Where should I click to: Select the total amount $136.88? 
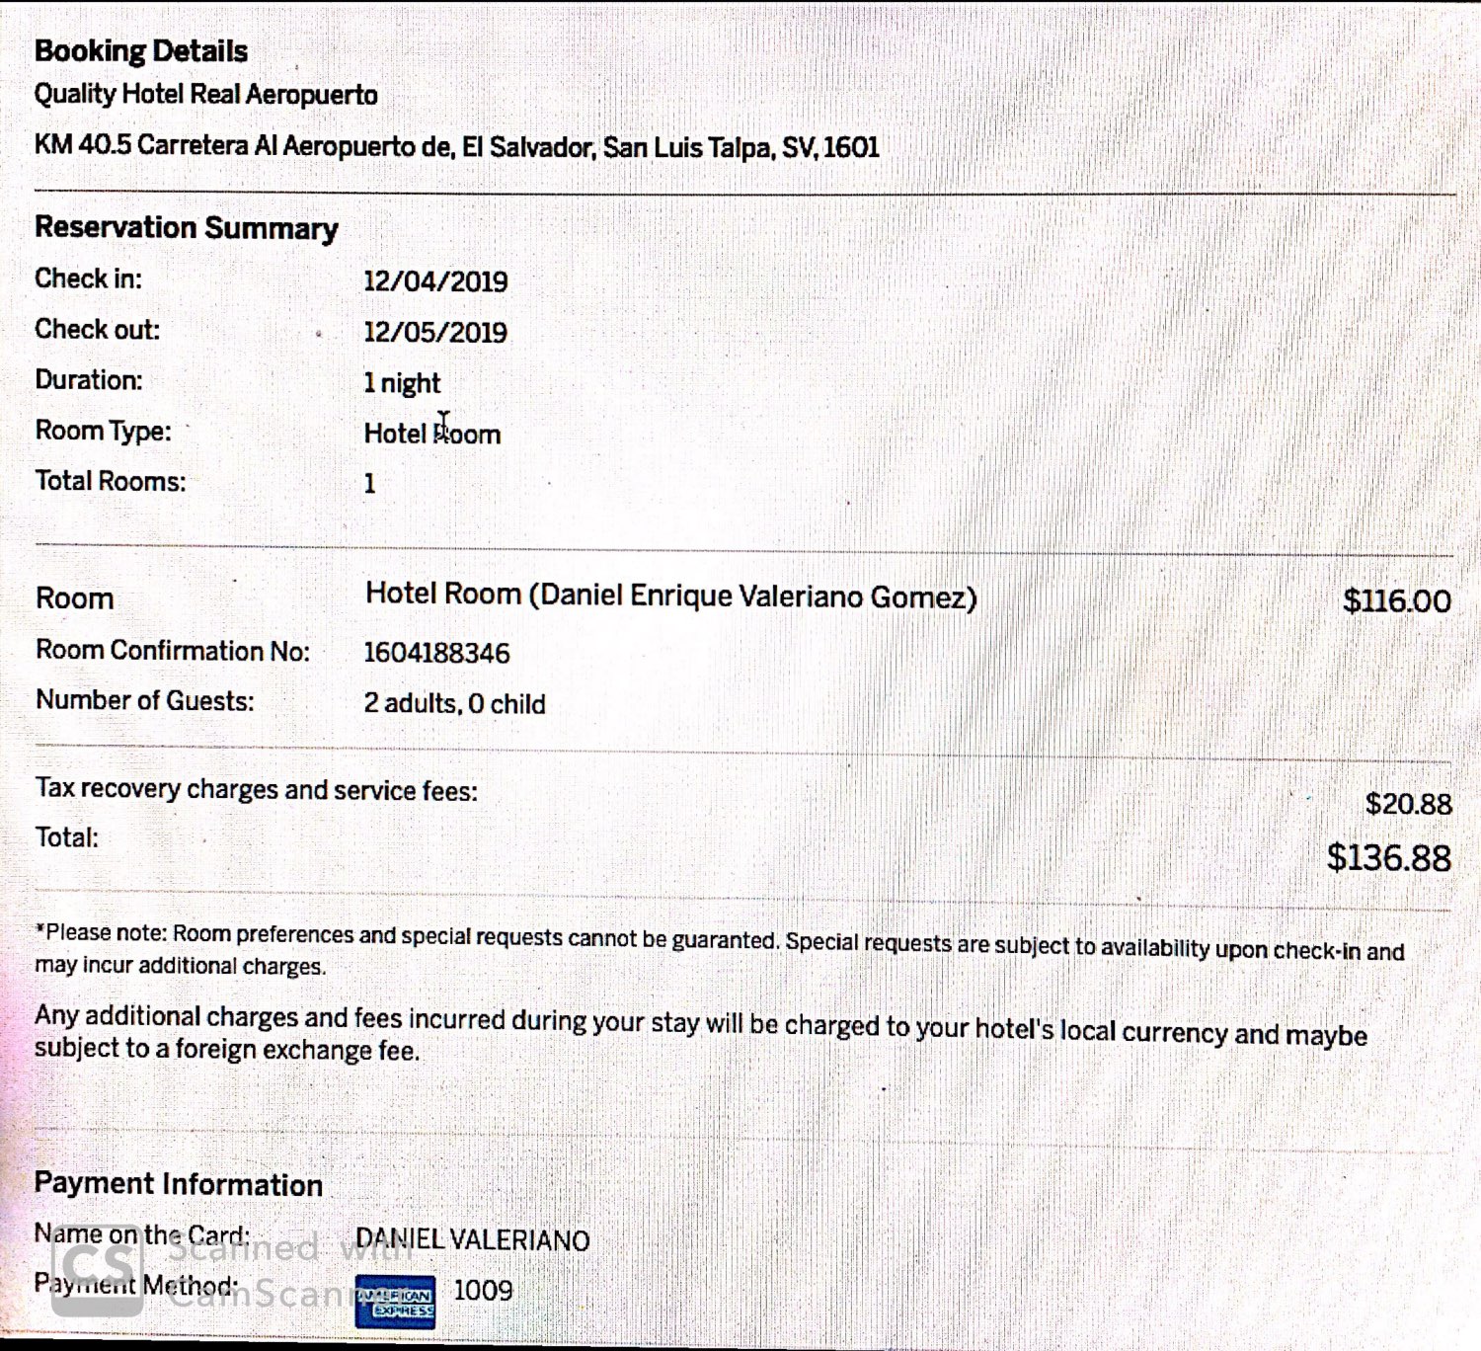click(x=1389, y=857)
